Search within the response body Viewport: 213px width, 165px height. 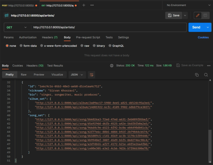pyautogui.click(x=206, y=75)
